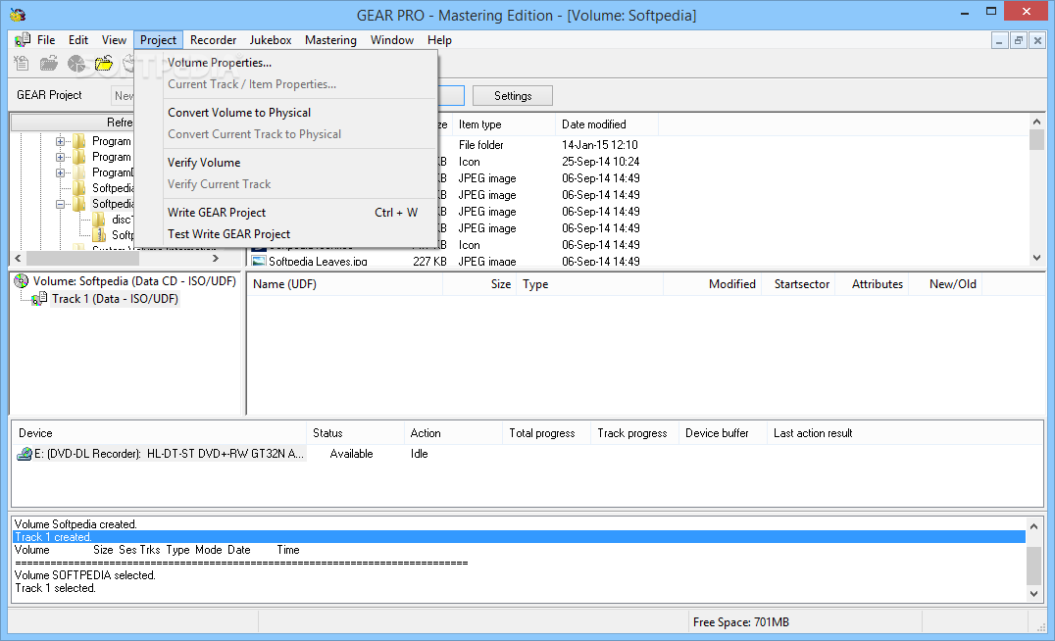1055x641 pixels.
Task: Click the DVD-DL Recorder device icon
Action: click(x=25, y=454)
